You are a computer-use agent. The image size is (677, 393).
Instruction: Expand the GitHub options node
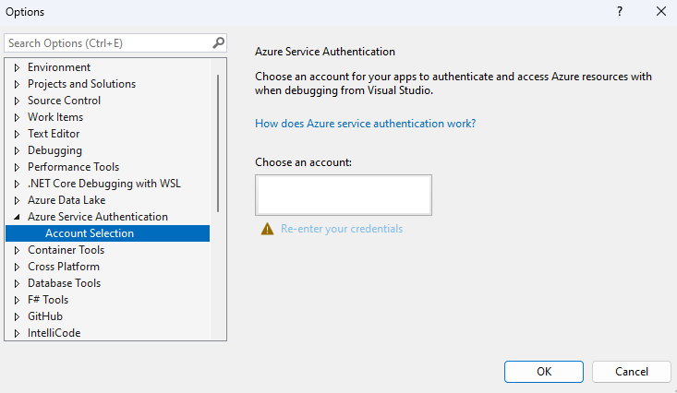click(x=17, y=316)
